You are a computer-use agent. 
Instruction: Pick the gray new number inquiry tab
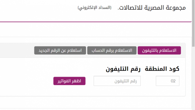tap(60, 50)
